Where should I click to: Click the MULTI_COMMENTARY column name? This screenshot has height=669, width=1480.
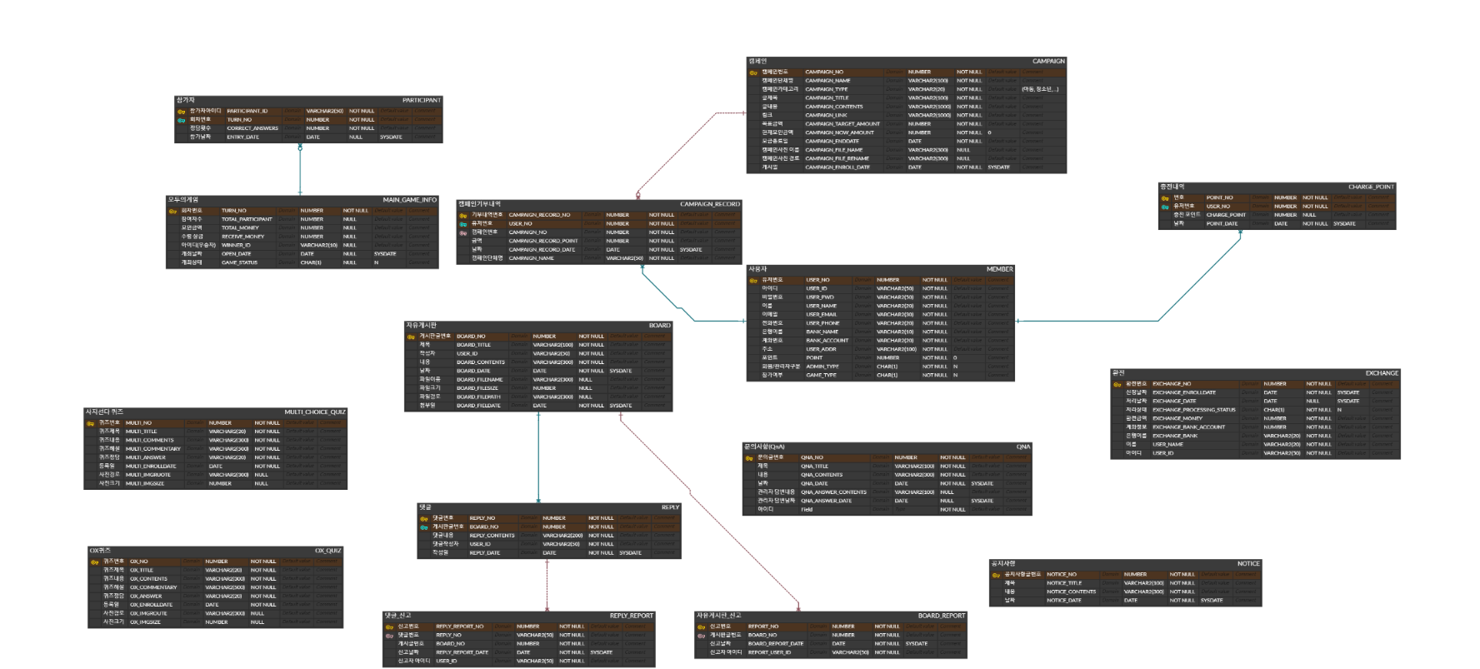point(153,449)
